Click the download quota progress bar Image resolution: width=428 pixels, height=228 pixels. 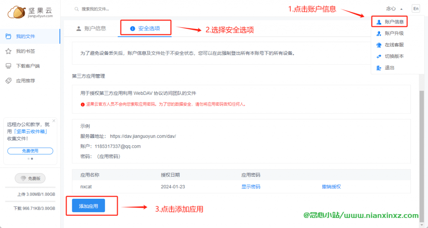pos(30,201)
